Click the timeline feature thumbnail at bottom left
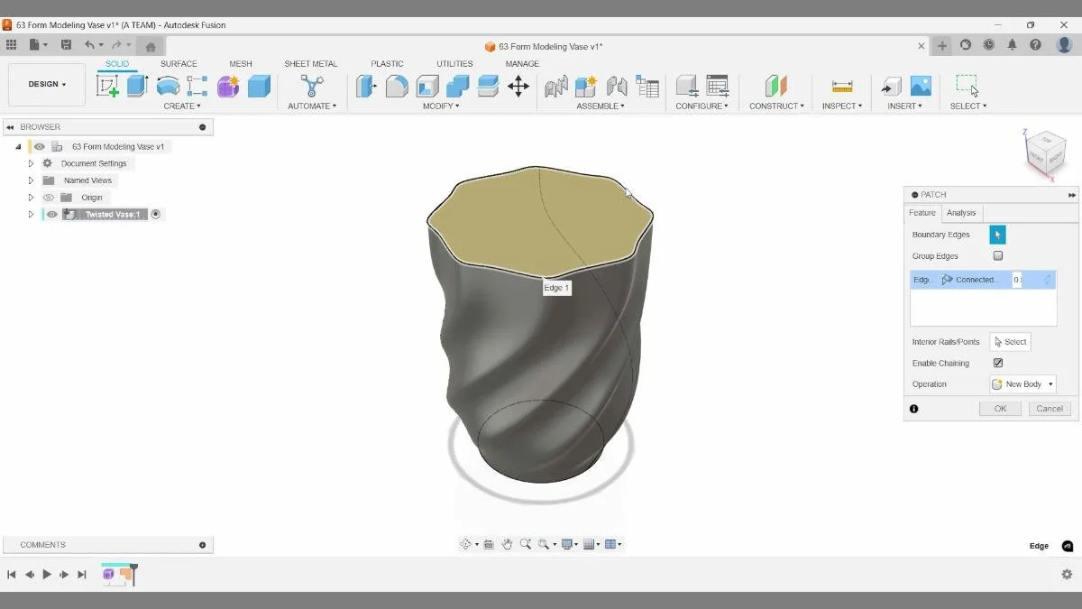This screenshot has width=1082, height=609. pos(110,574)
